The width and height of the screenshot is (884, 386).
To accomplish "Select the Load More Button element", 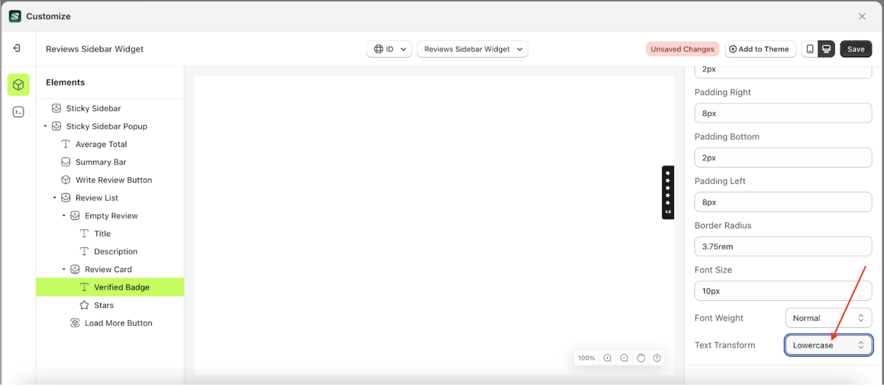I will point(118,323).
